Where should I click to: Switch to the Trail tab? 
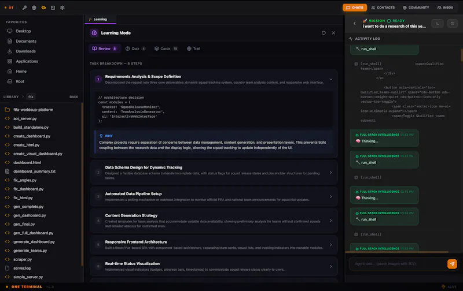(194, 48)
